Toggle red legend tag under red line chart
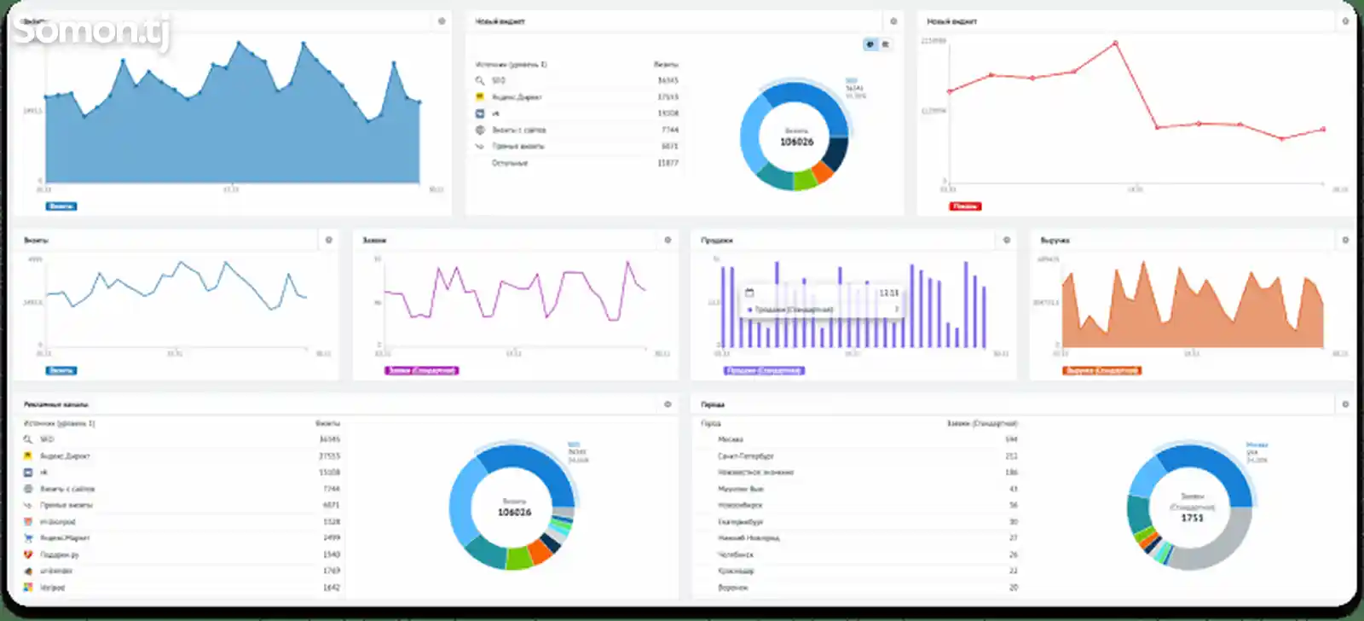This screenshot has height=621, width=1364. coord(965,206)
